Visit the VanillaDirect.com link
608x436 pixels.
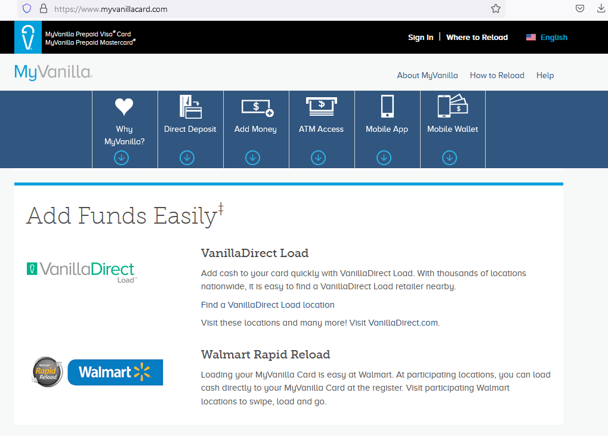pyautogui.click(x=403, y=323)
